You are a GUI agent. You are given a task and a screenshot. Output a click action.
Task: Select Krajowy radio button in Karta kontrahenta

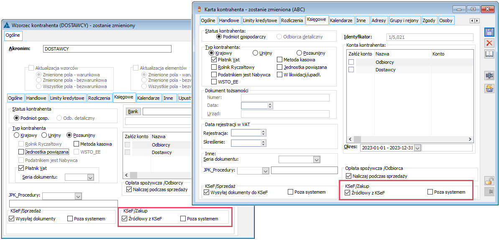tap(211, 53)
